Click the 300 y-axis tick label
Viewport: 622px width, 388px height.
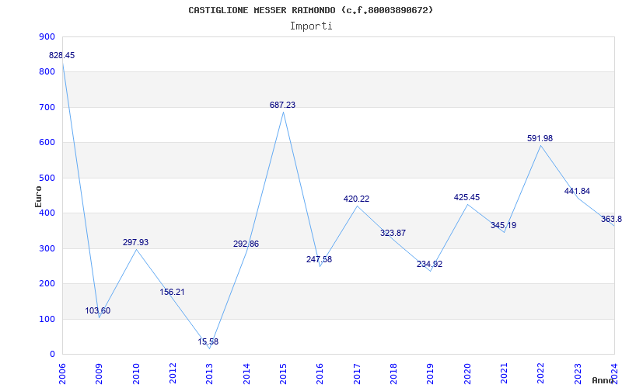47,248
